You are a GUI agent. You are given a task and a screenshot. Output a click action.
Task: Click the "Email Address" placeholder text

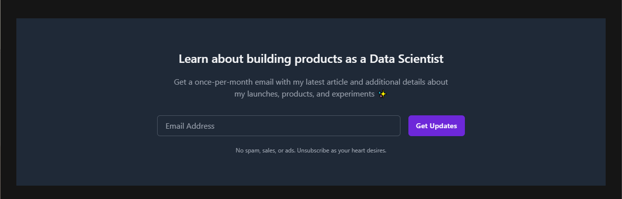190,126
